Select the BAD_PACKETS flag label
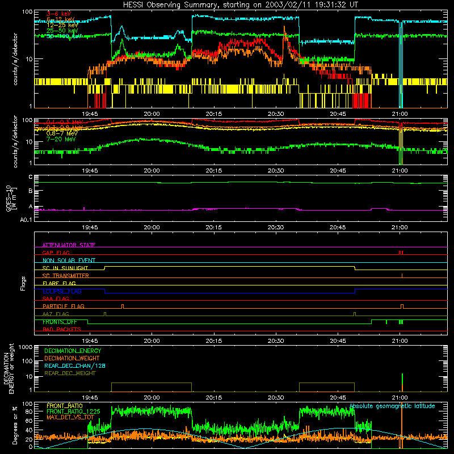 click(62, 329)
